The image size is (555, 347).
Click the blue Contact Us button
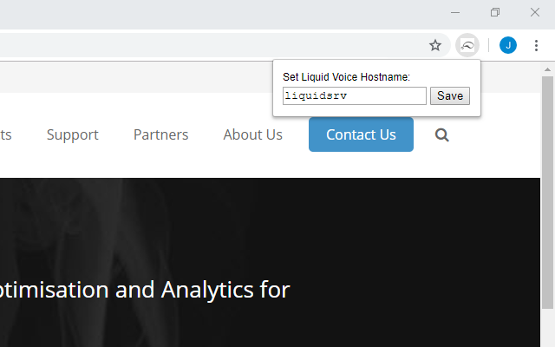point(361,134)
